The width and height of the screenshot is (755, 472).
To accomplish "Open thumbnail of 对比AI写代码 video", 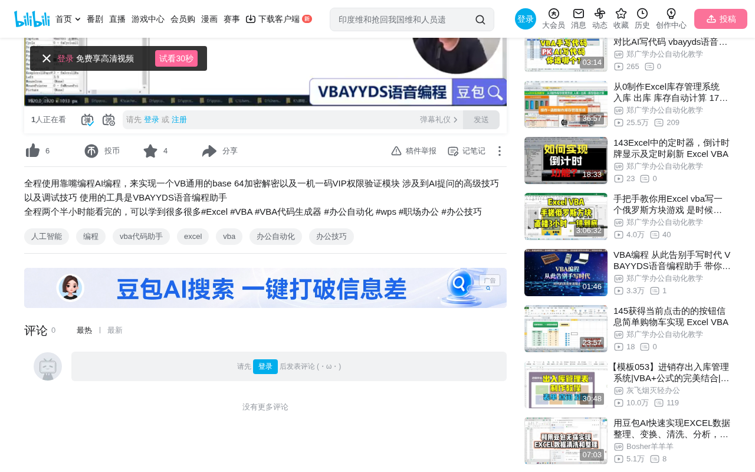I will 566,55.
